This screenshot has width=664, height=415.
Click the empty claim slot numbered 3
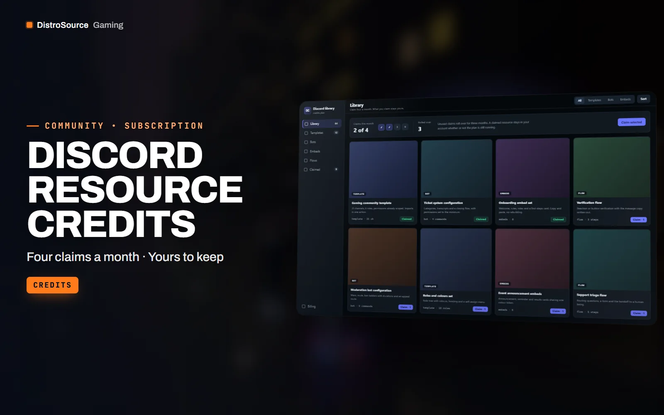397,127
